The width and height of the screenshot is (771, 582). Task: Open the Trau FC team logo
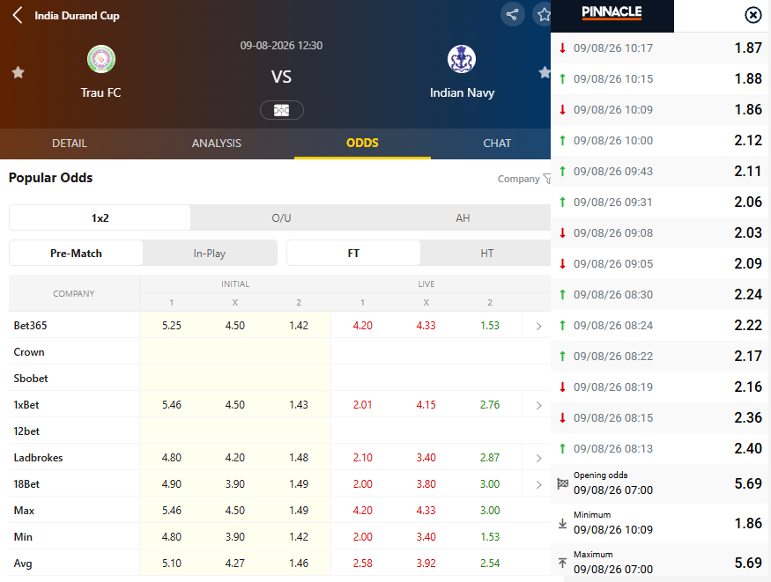point(100,59)
